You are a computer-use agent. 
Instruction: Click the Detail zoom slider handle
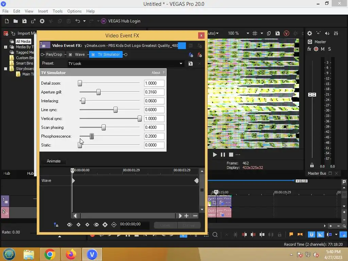[80, 83]
